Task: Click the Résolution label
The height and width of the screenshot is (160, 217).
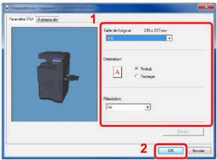Action: pos(112,99)
